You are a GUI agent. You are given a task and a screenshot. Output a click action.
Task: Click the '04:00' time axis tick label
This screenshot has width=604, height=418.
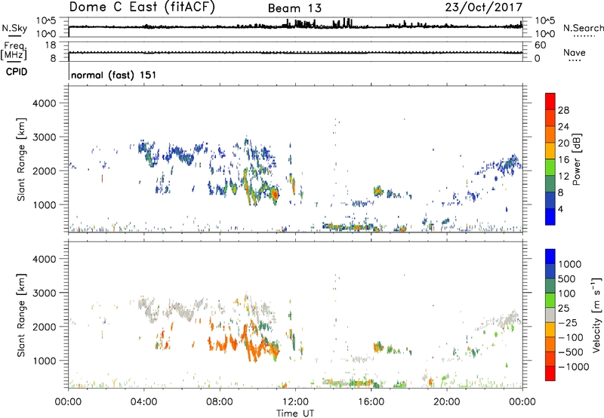[x=143, y=402]
